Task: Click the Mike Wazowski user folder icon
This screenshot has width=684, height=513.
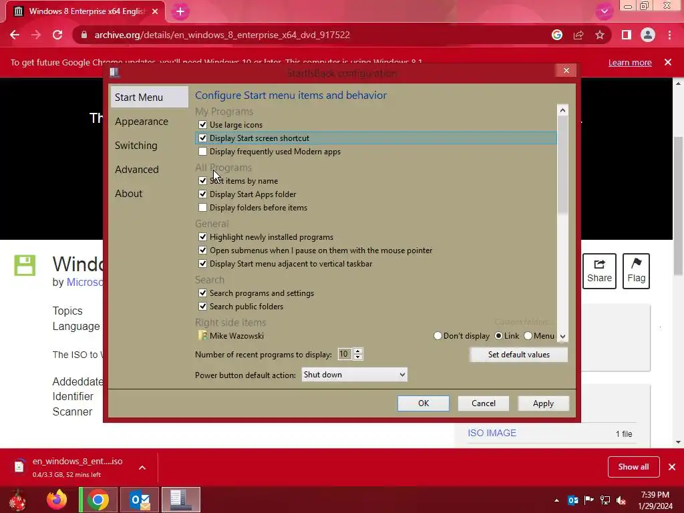Action: (203, 335)
